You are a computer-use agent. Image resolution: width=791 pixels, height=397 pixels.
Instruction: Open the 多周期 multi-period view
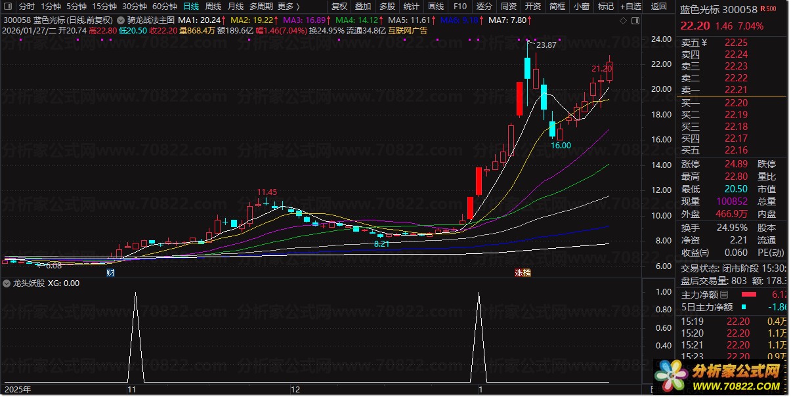pos(262,6)
